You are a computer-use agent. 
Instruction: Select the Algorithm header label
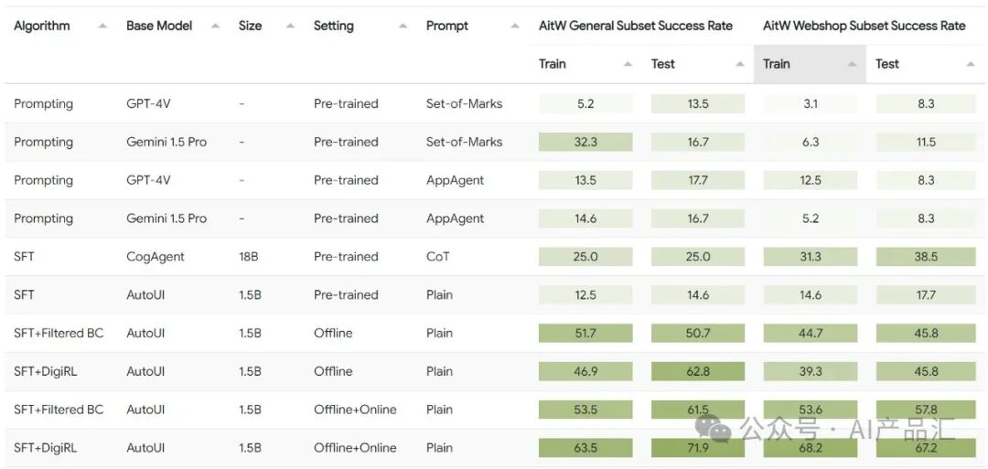(x=42, y=26)
